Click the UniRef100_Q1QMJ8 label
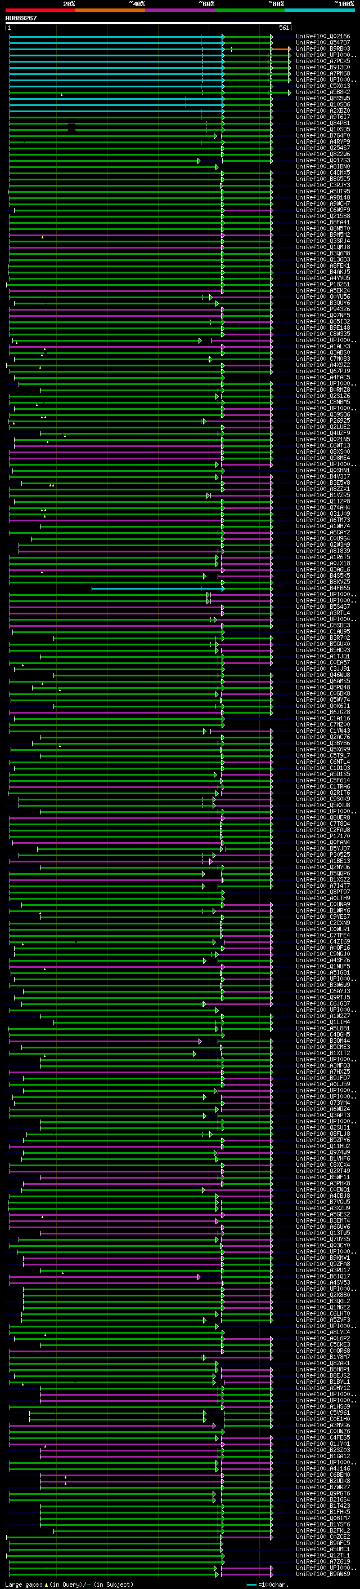 (x=323, y=247)
